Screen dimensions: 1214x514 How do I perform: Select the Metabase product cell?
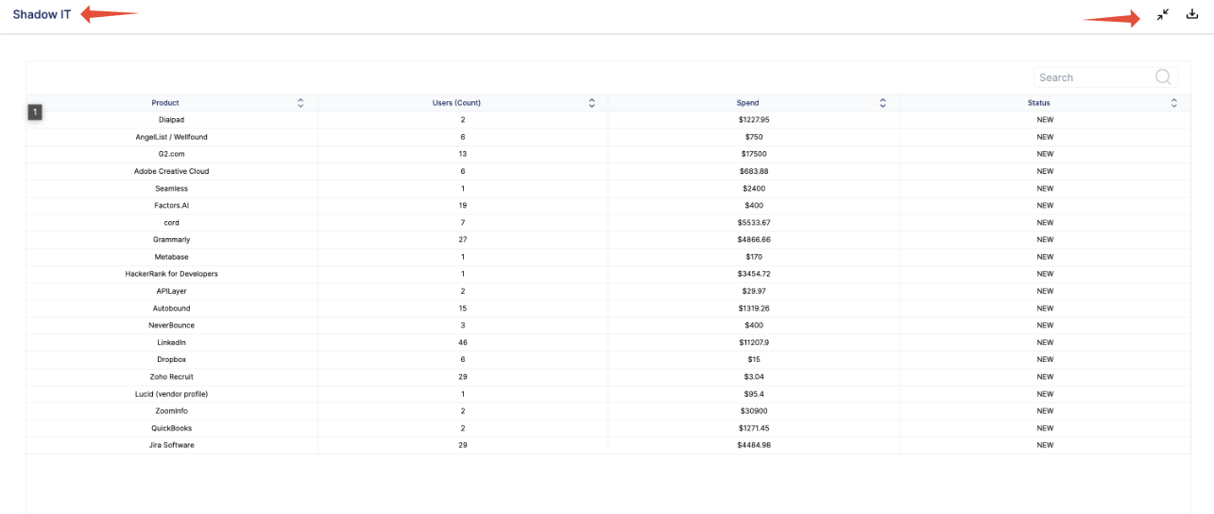click(x=171, y=256)
